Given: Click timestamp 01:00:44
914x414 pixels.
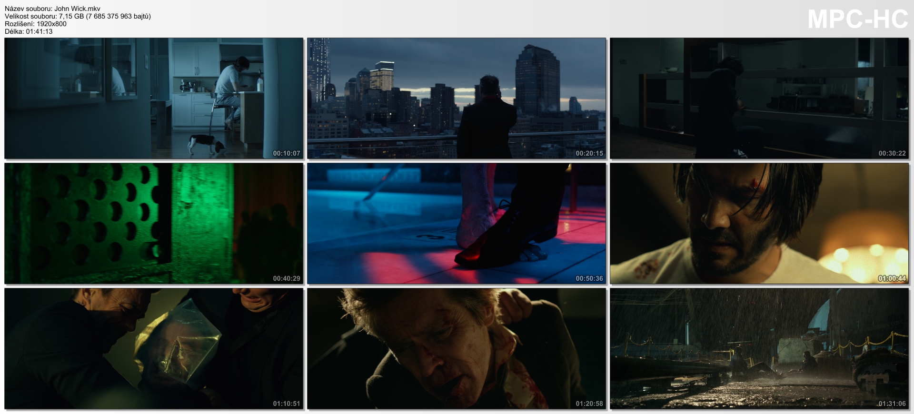Looking at the screenshot, I should (892, 278).
